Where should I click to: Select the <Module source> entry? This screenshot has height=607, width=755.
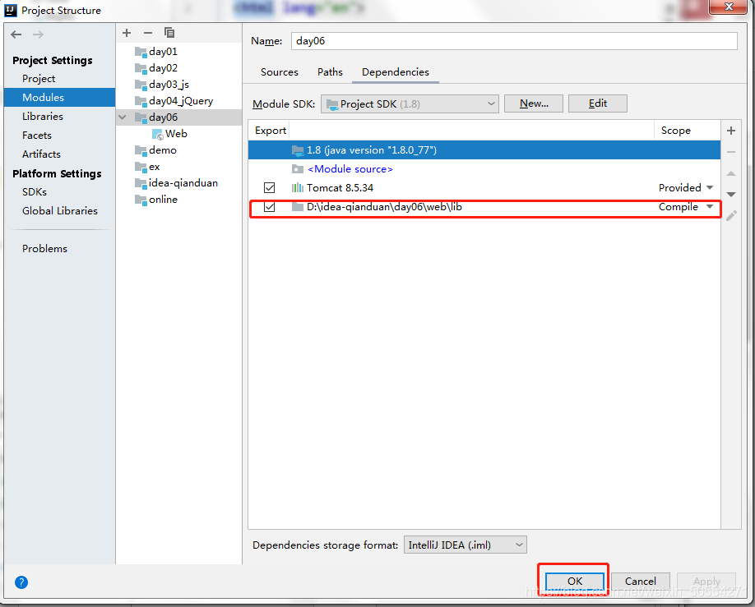350,169
